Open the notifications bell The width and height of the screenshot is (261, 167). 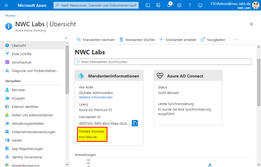(169, 5)
